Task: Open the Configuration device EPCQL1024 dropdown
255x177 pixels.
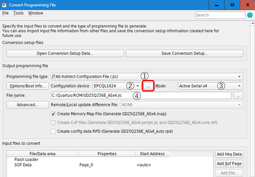Action: (x=117, y=86)
